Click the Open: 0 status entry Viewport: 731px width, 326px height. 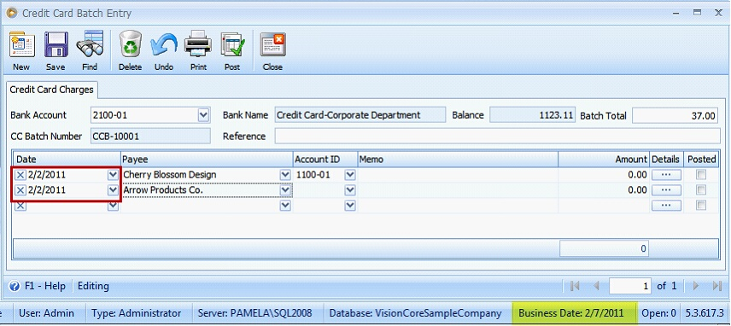tap(659, 313)
